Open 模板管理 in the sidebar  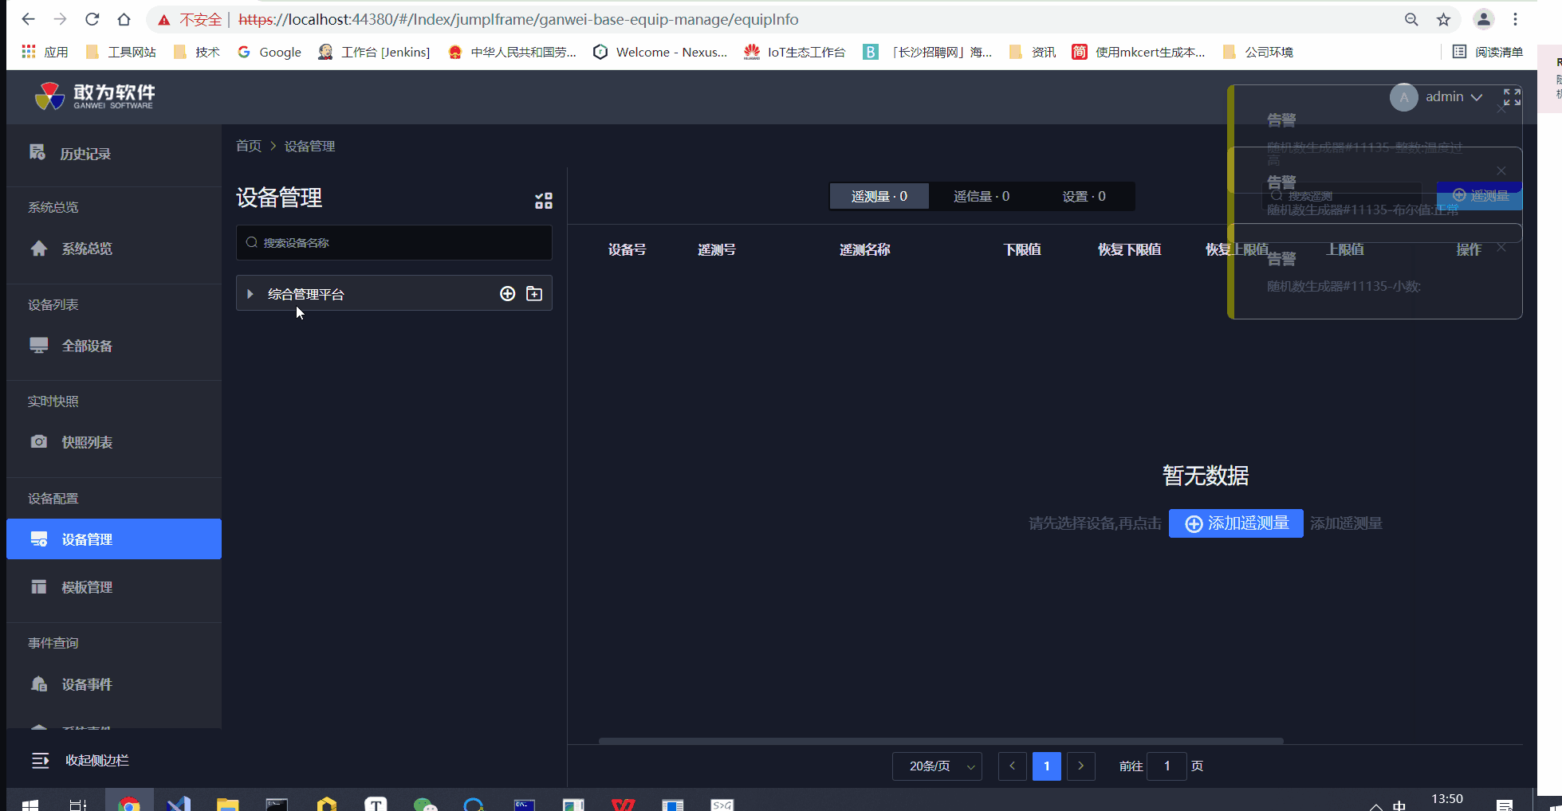click(114, 587)
